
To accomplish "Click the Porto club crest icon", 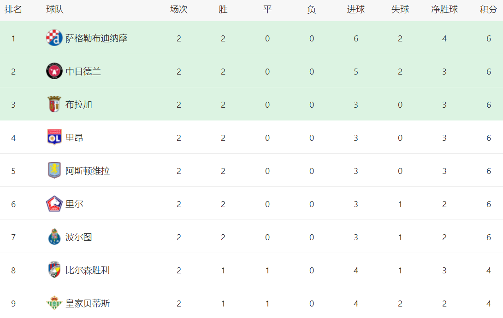I will [54, 237].
